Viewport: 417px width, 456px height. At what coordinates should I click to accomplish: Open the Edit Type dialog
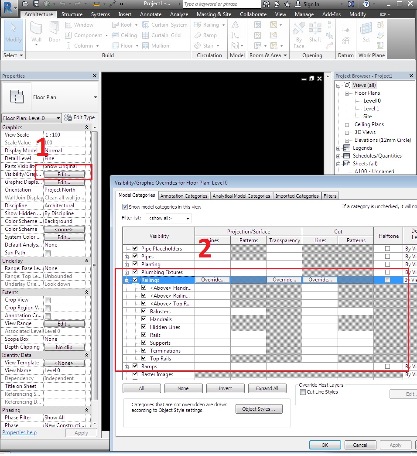[80, 117]
